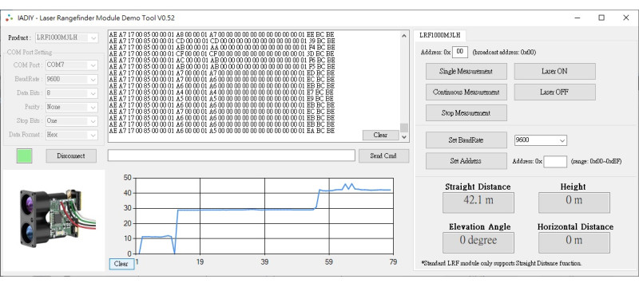This screenshot has width=639, height=287.
Task: Click the Send Cmd button
Action: 383,155
